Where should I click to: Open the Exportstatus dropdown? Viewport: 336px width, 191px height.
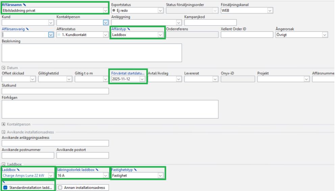160,10
